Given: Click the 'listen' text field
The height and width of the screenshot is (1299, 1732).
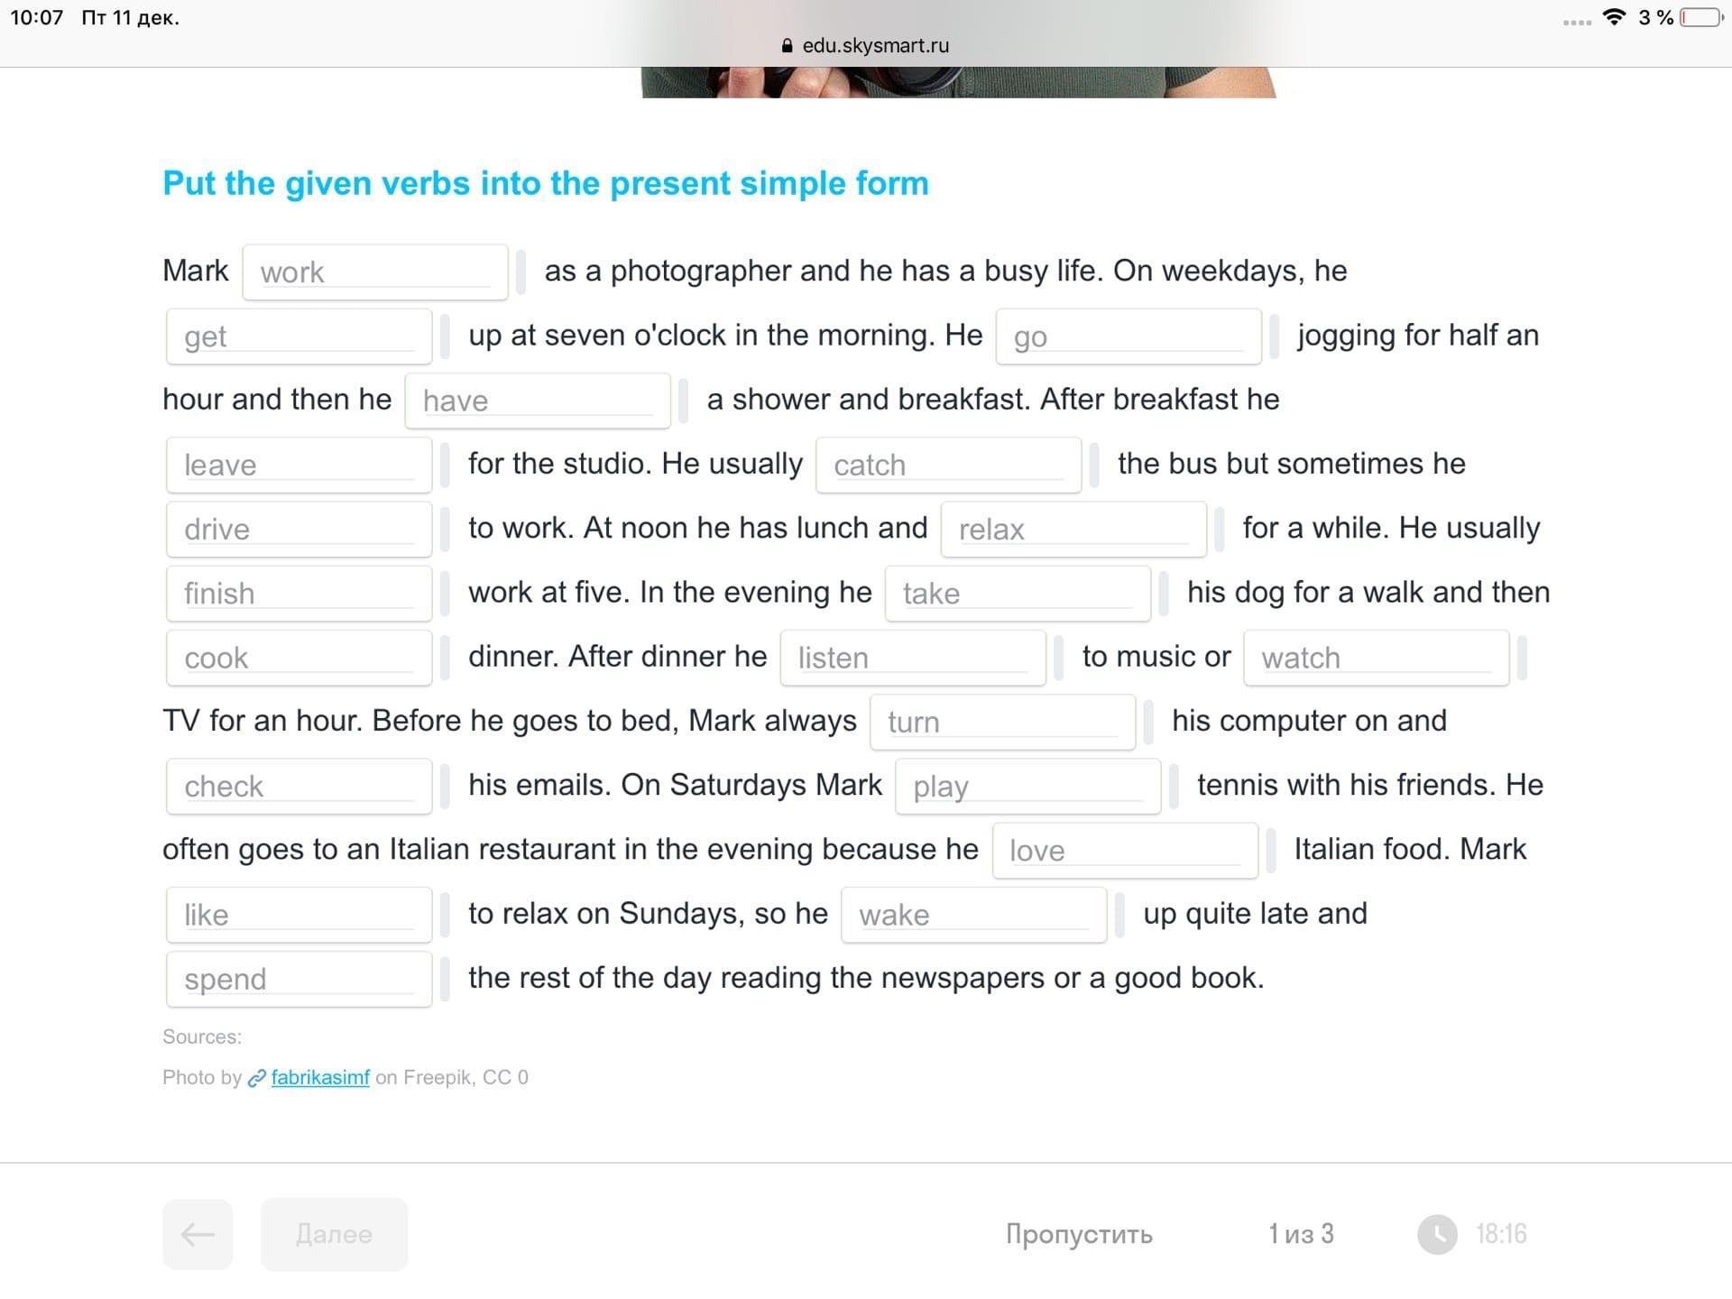Looking at the screenshot, I should tap(912, 658).
